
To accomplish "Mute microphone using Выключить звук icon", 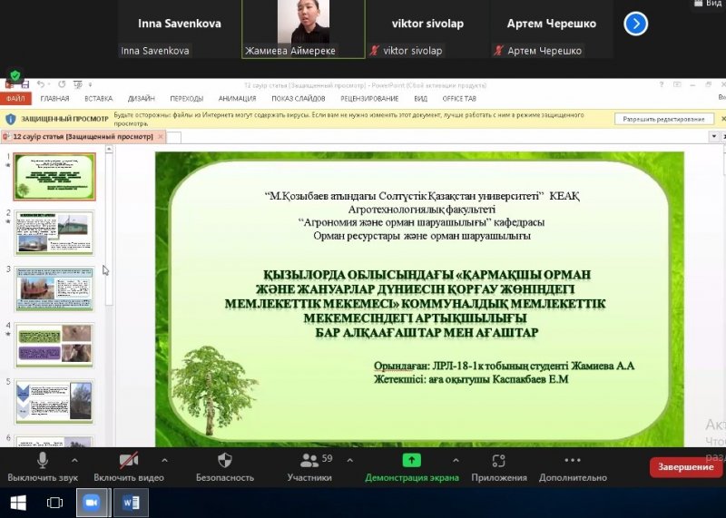I will (x=42, y=461).
